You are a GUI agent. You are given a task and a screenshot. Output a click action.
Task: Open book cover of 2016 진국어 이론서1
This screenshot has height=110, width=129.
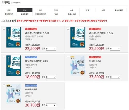point(14,37)
